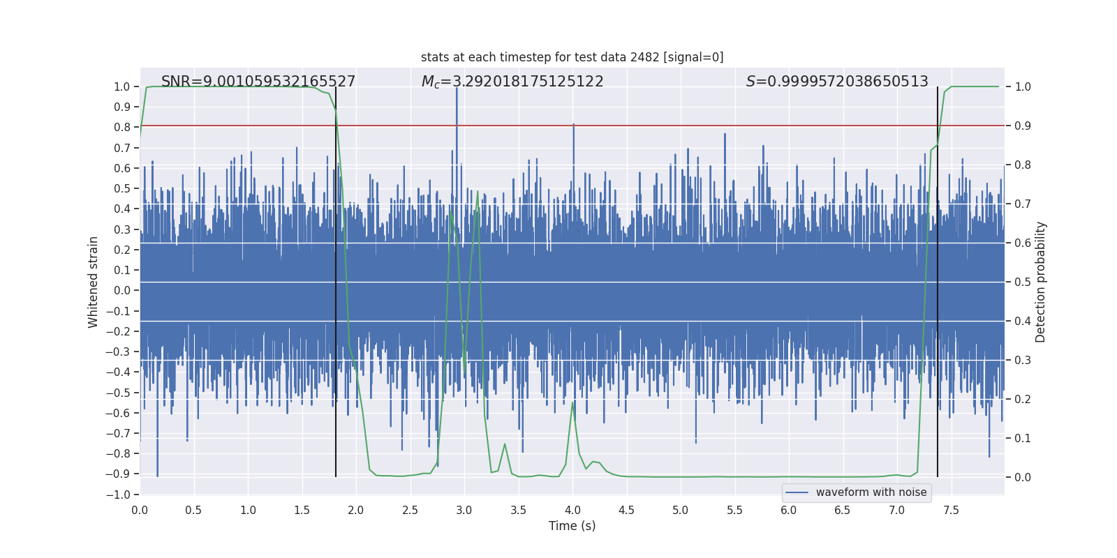Click the S=0.9999572 annotation text
The height and width of the screenshot is (558, 1117).
tap(836, 82)
